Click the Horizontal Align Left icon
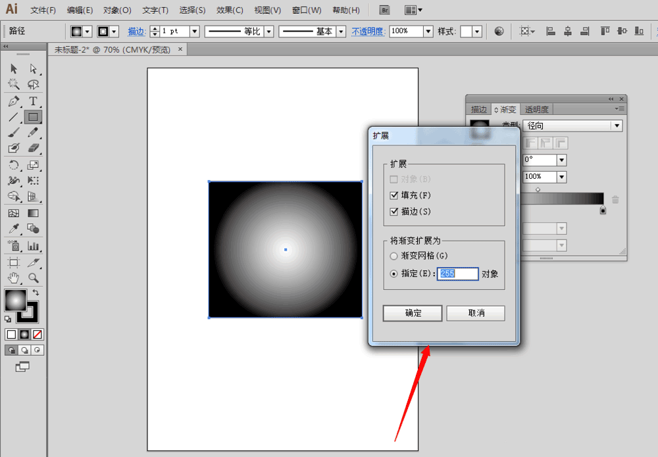Image resolution: width=658 pixels, height=457 pixels. (551, 31)
